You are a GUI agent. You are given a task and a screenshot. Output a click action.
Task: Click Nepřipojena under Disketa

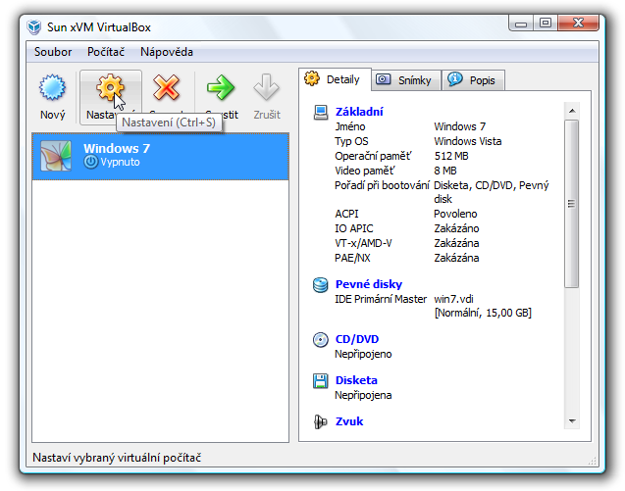coord(363,395)
